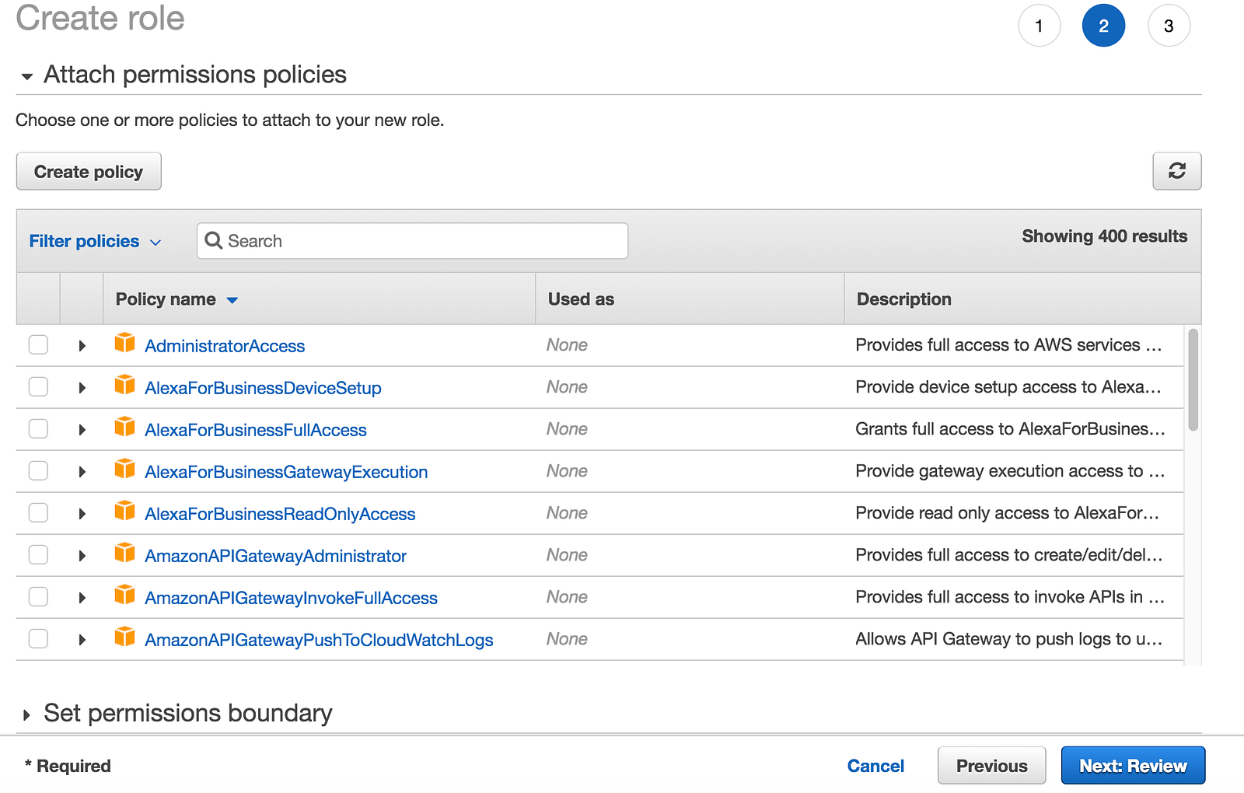Click the AmazonAPIGatewayPushToCloudWatchLogs policy box icon
This screenshot has height=793, width=1244.
[124, 637]
